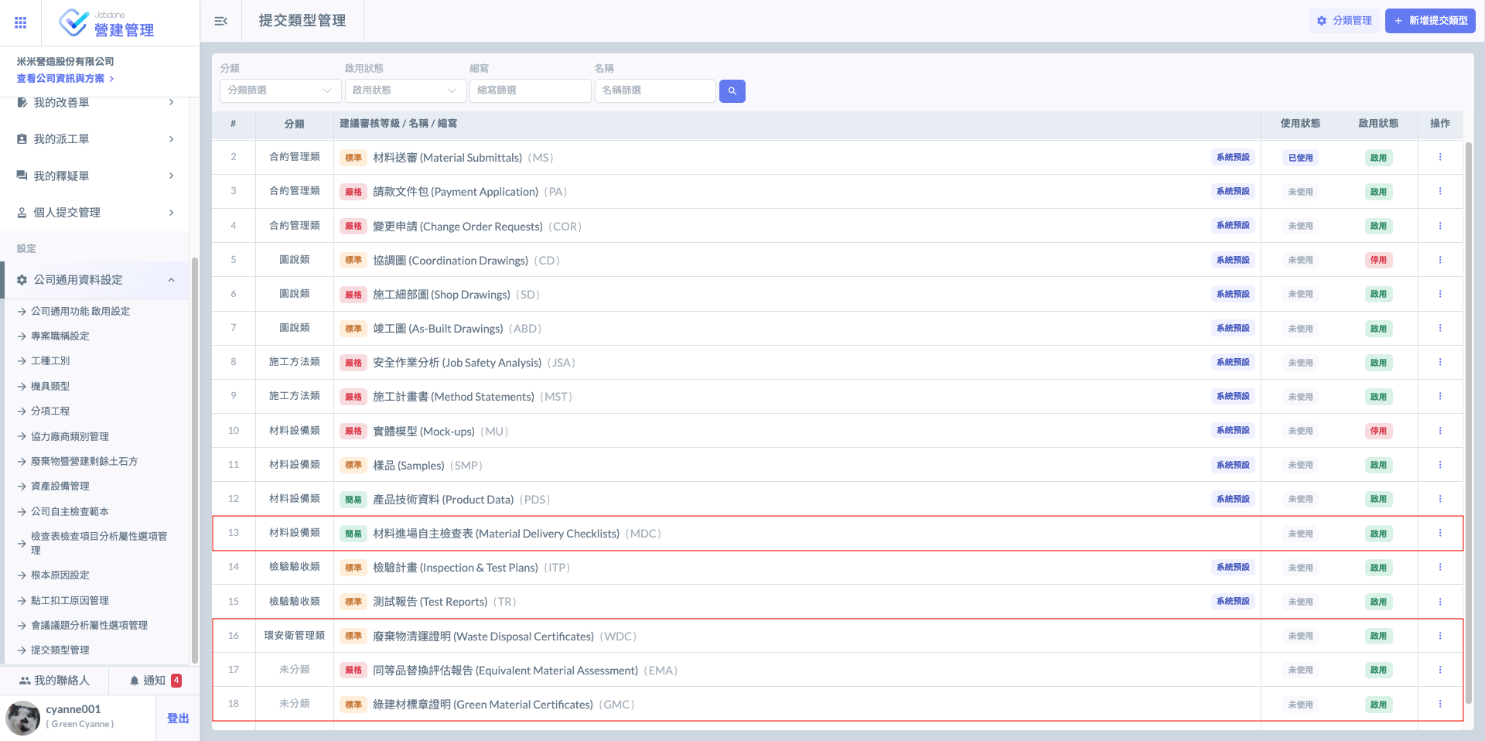
Task: Click the 名稱篩選 input field
Action: pyautogui.click(x=655, y=90)
